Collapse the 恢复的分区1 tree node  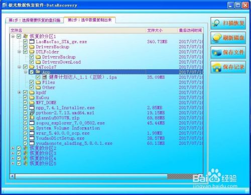coord(13,36)
